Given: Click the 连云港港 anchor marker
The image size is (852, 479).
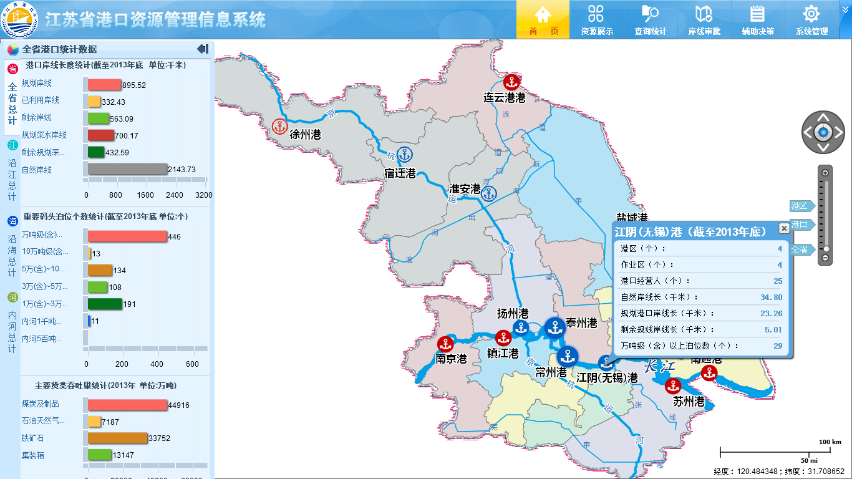Looking at the screenshot, I should (511, 82).
